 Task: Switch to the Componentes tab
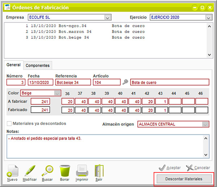tap(38, 66)
